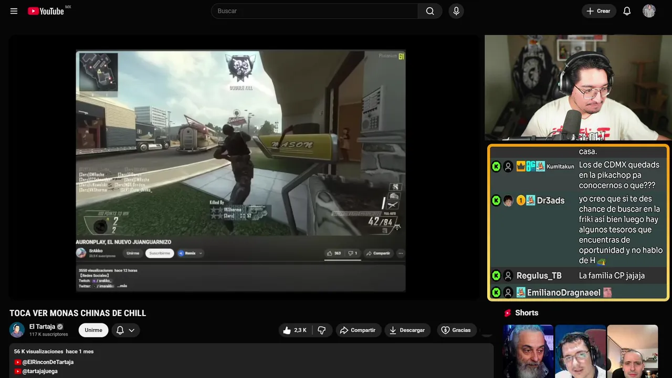Click the inner three-dot more options
Image resolution: width=672 pixels, height=378 pixels.
[401, 253]
